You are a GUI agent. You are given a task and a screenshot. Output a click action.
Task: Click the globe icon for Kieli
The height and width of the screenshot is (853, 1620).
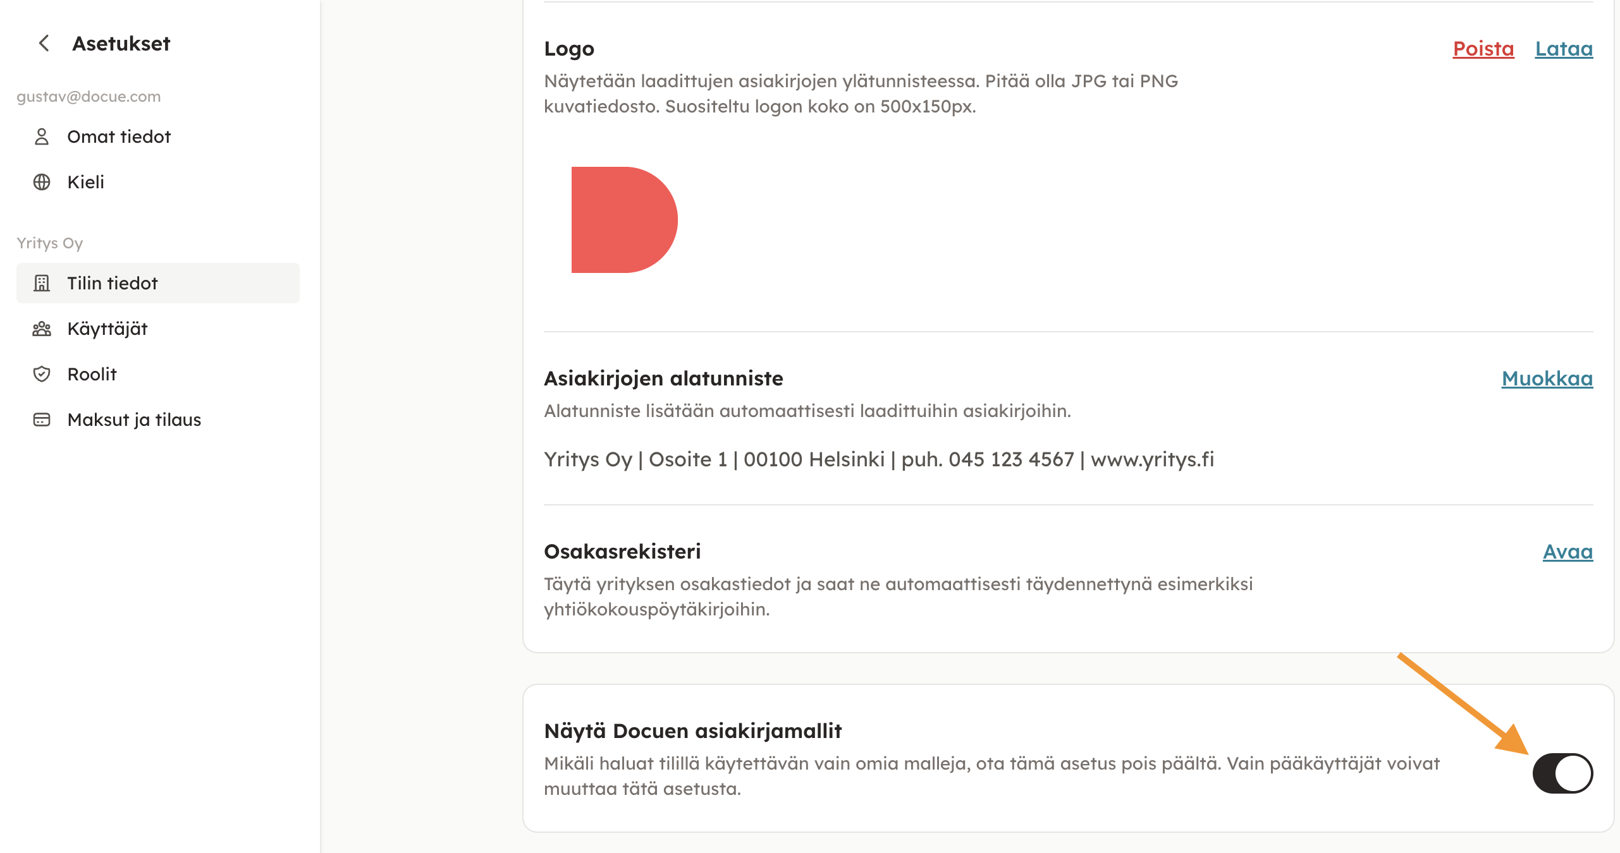coord(42,183)
